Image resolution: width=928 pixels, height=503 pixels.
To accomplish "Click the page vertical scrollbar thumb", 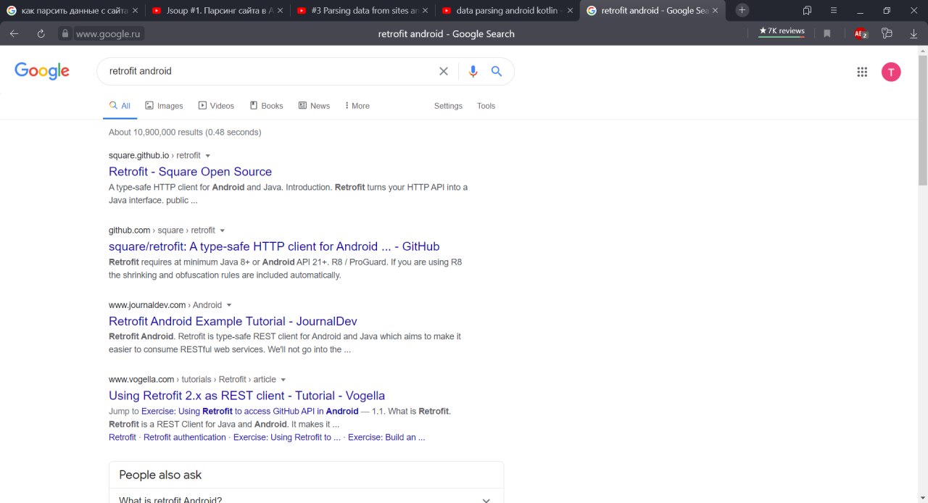I will [x=922, y=120].
